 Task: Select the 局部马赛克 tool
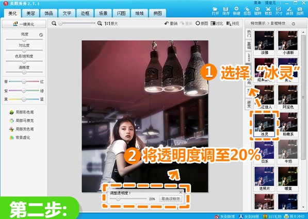pos(22,121)
